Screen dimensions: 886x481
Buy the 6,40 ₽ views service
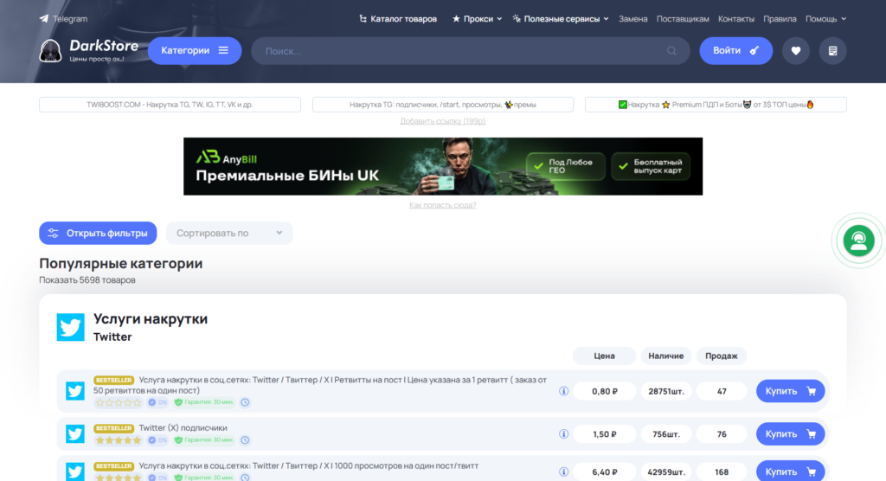point(790,472)
